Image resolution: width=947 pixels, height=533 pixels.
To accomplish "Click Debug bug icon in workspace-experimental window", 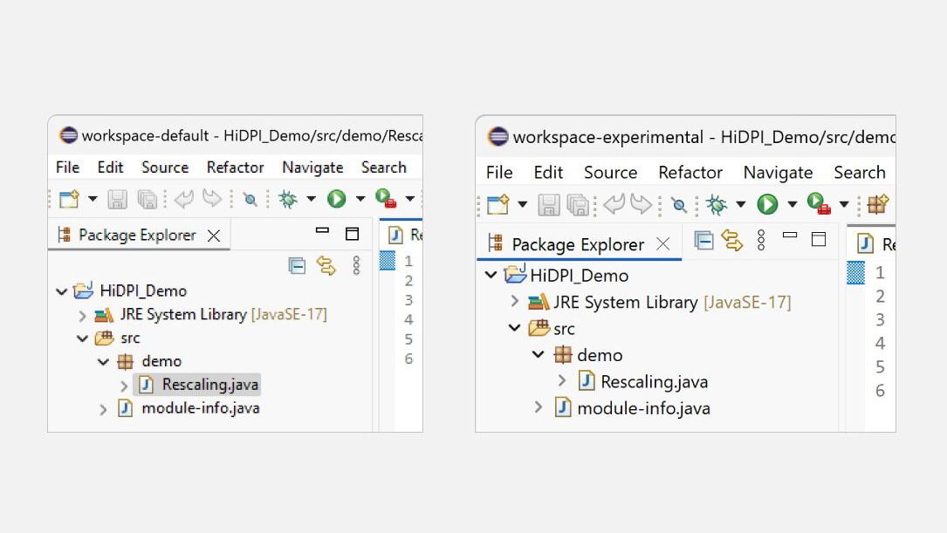I will click(x=717, y=205).
